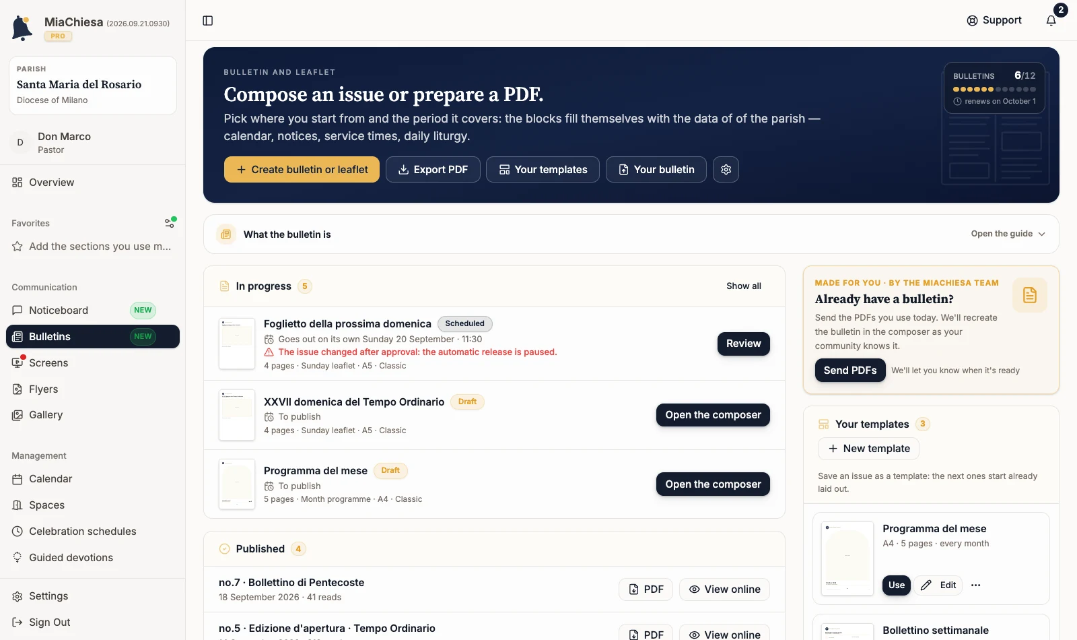1077x640 pixels.
Task: Click Export PDF button
Action: (x=433, y=170)
